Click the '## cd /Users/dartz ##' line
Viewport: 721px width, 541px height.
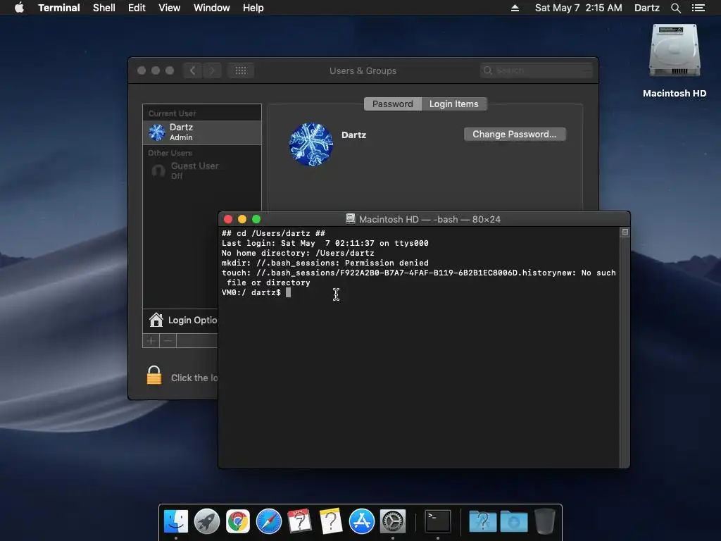pyautogui.click(x=274, y=233)
